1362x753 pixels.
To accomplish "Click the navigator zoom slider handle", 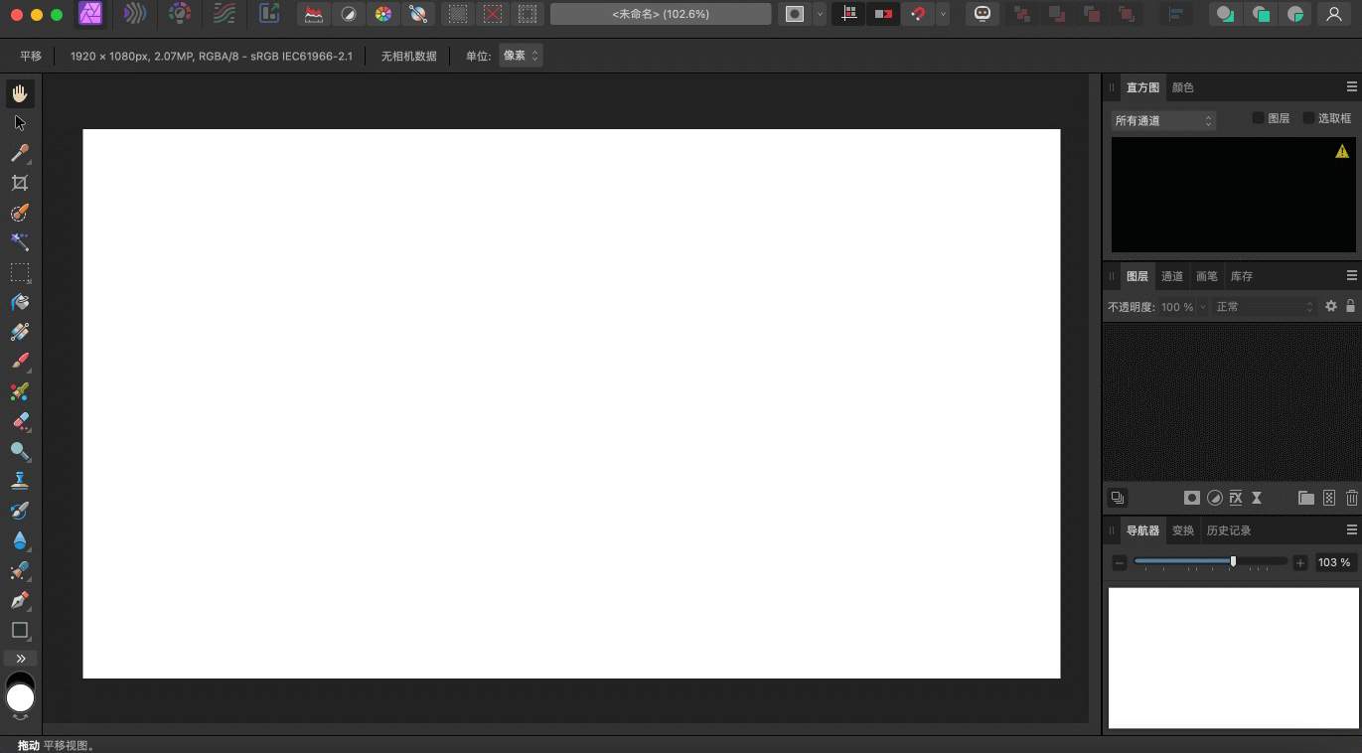I will (x=1233, y=561).
